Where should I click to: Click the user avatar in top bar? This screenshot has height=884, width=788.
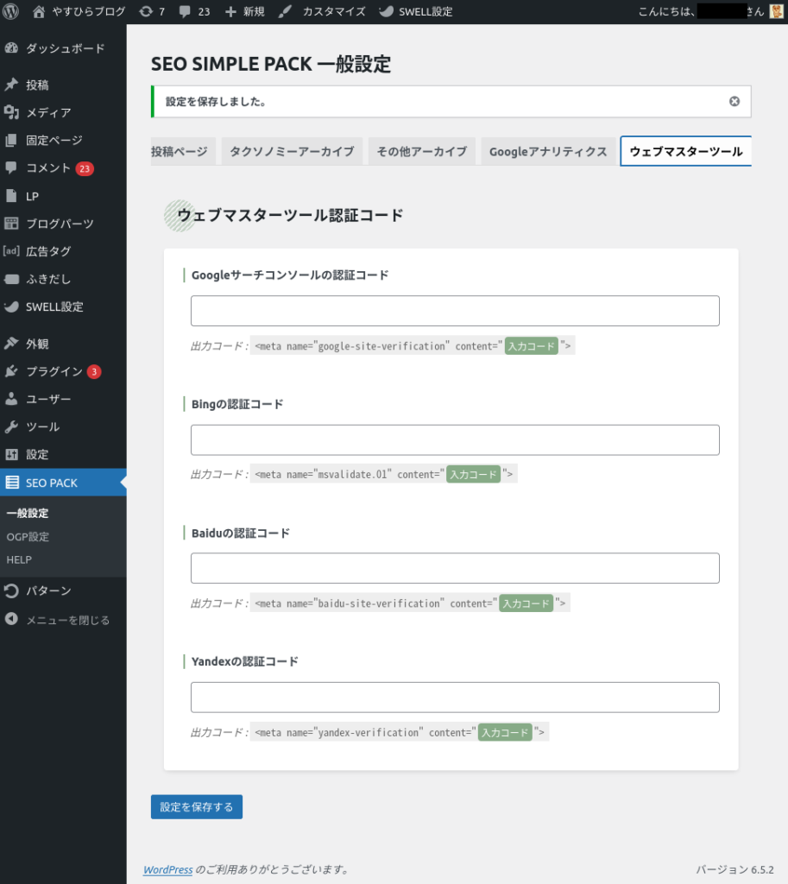777,12
